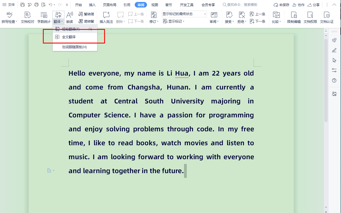
Task: Click the 协作 collaborate button
Action: [298, 5]
